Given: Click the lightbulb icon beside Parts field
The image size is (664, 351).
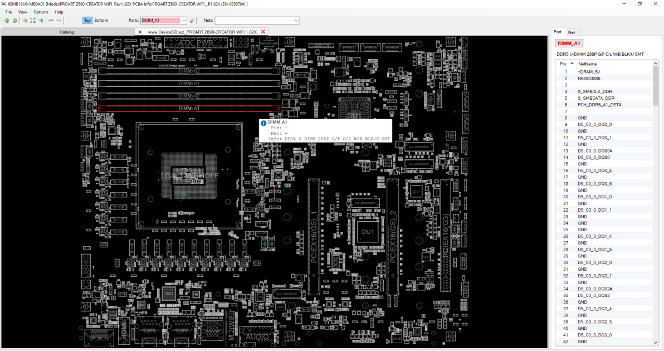Looking at the screenshot, I should (192, 20).
